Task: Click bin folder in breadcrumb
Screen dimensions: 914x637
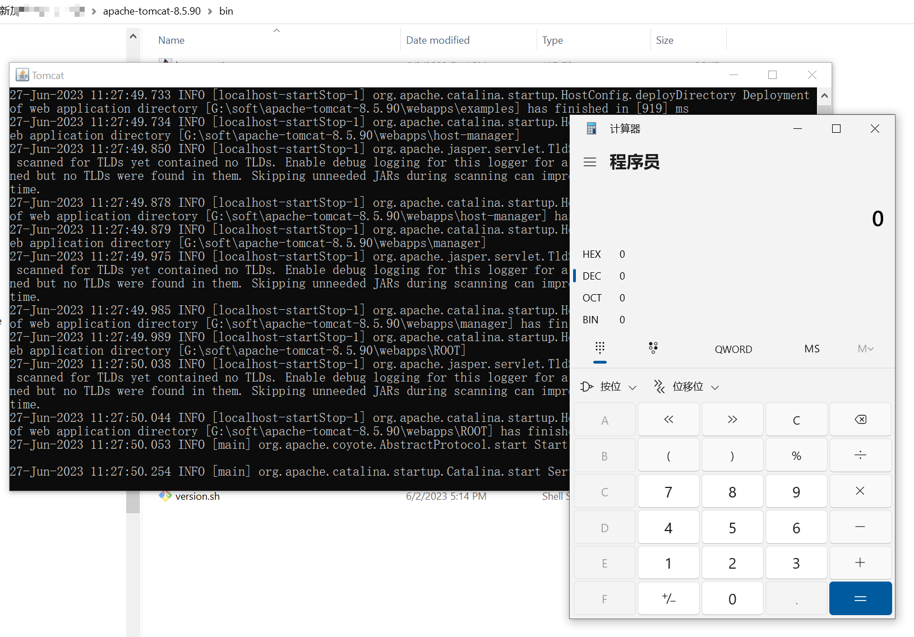Action: pyautogui.click(x=226, y=11)
